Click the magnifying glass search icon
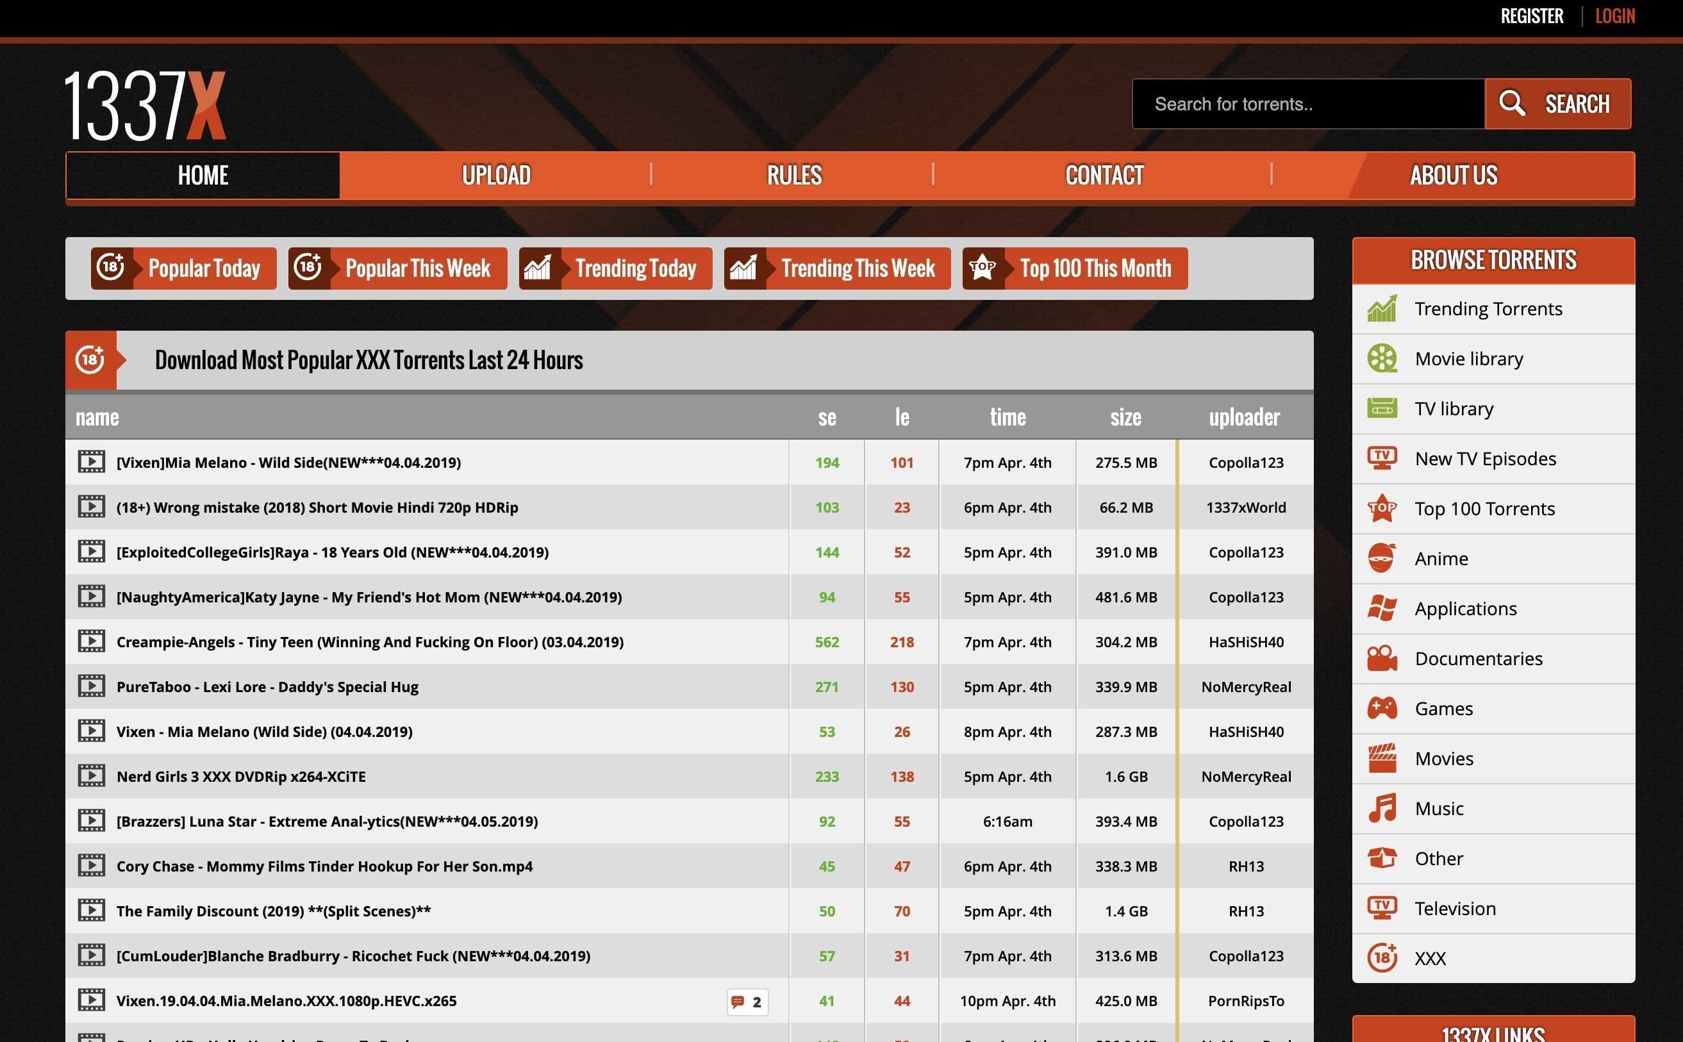 (1511, 103)
